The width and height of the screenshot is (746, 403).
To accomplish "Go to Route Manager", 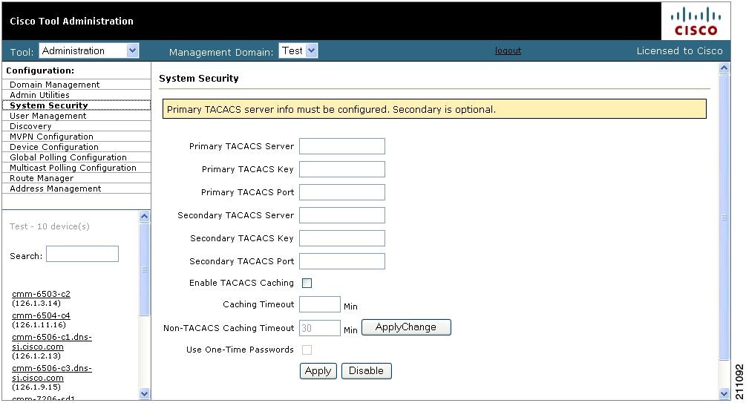I will 42,178.
